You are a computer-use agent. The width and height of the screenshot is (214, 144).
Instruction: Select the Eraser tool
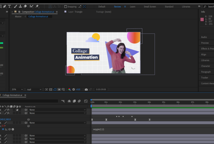coord(25,6)
